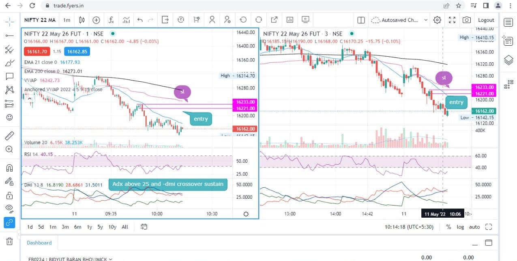
Task: Switch to the Dashboard tab
Action: [39, 243]
